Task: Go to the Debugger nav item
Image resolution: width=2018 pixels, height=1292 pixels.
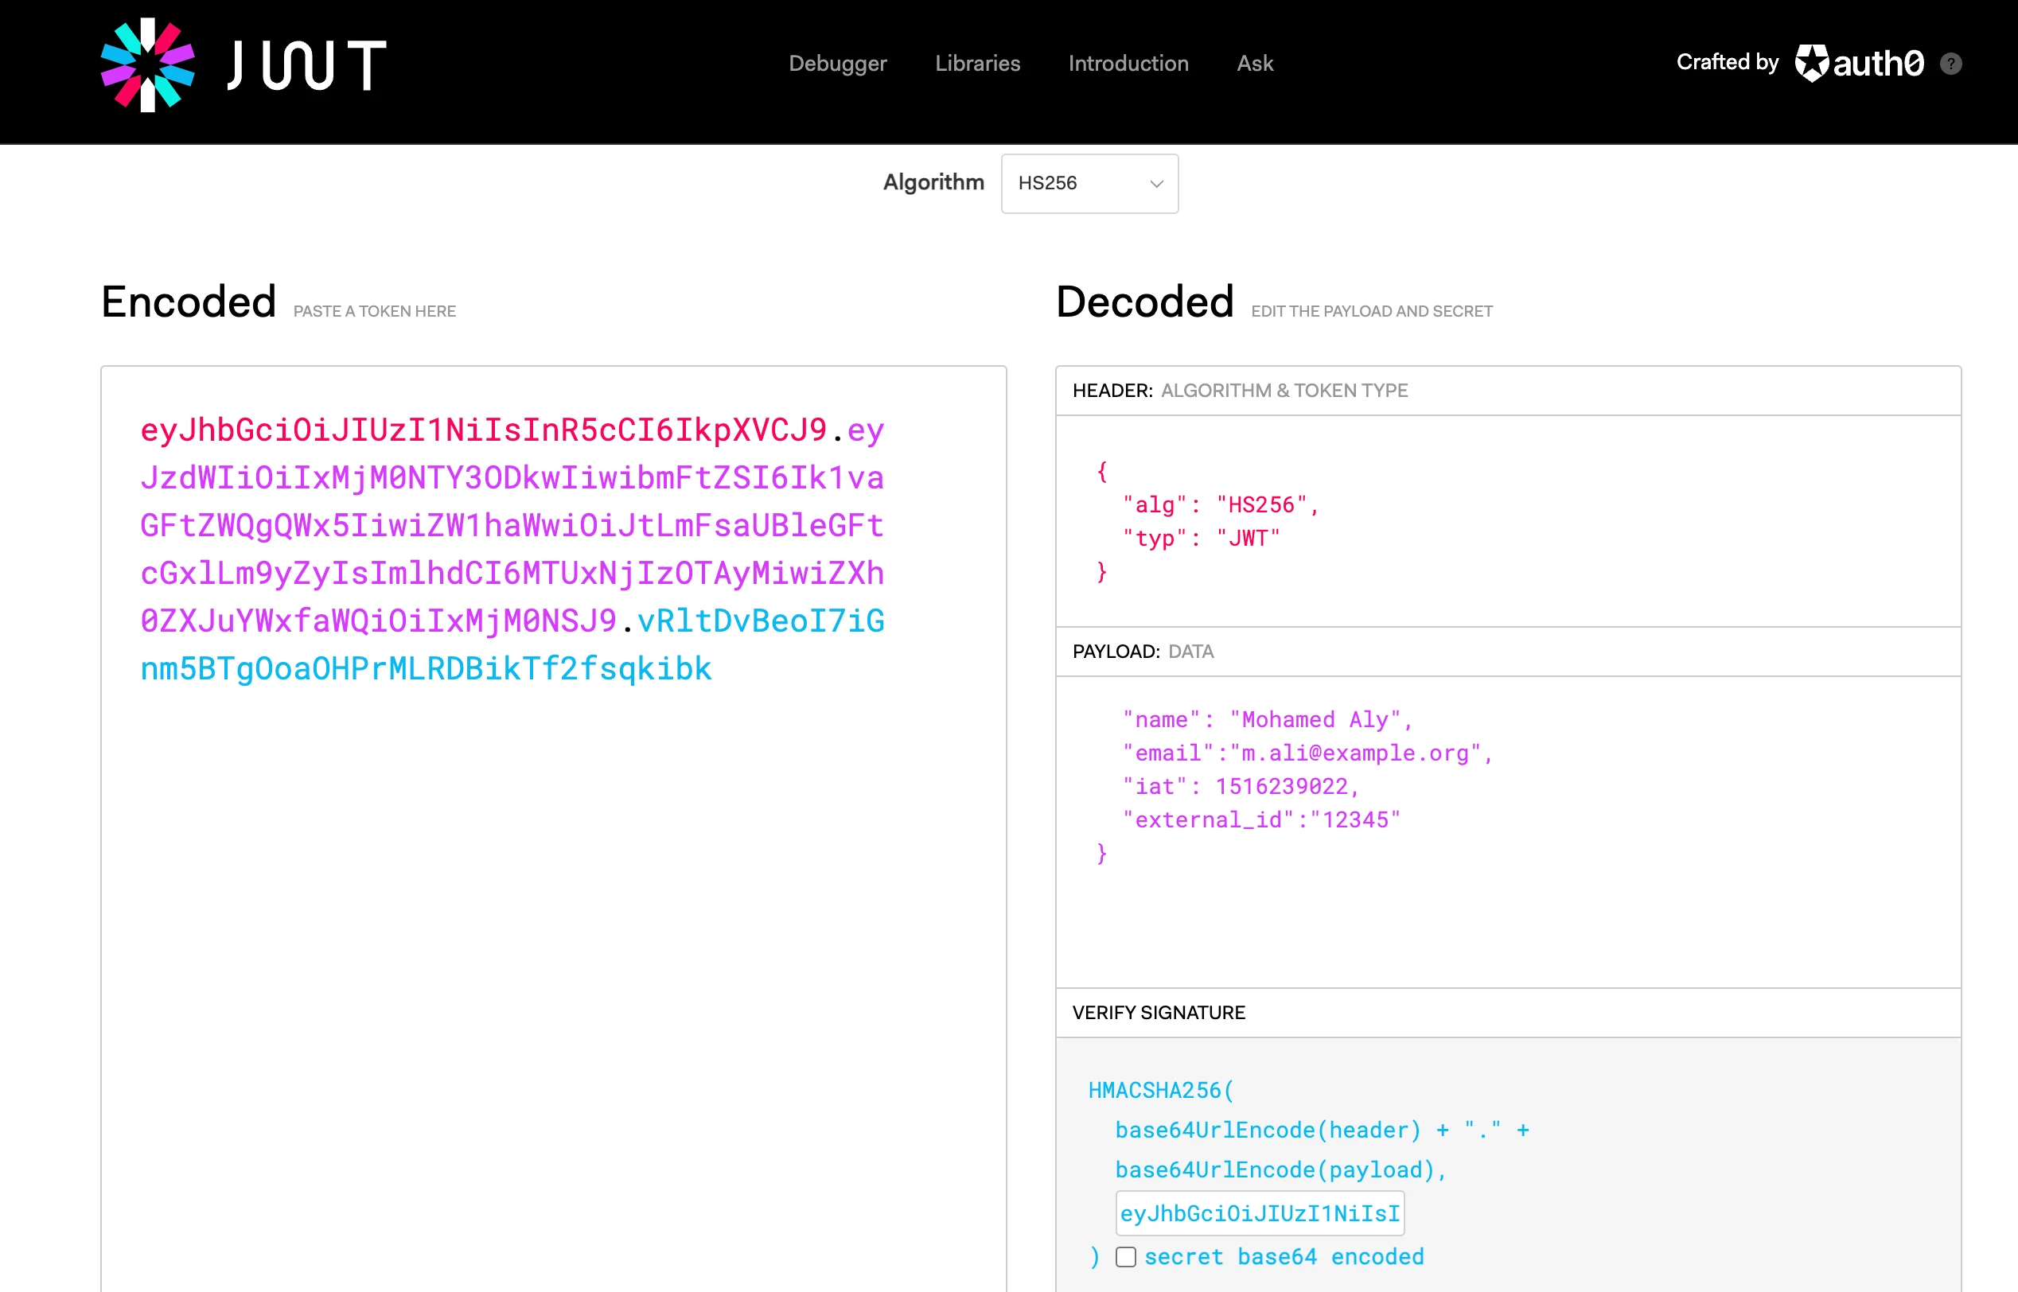Action: point(836,64)
